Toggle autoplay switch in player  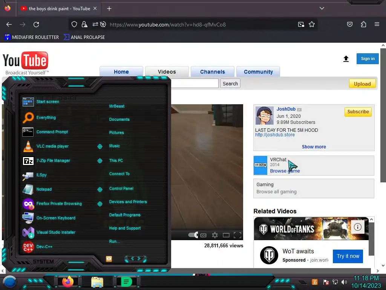point(193,235)
